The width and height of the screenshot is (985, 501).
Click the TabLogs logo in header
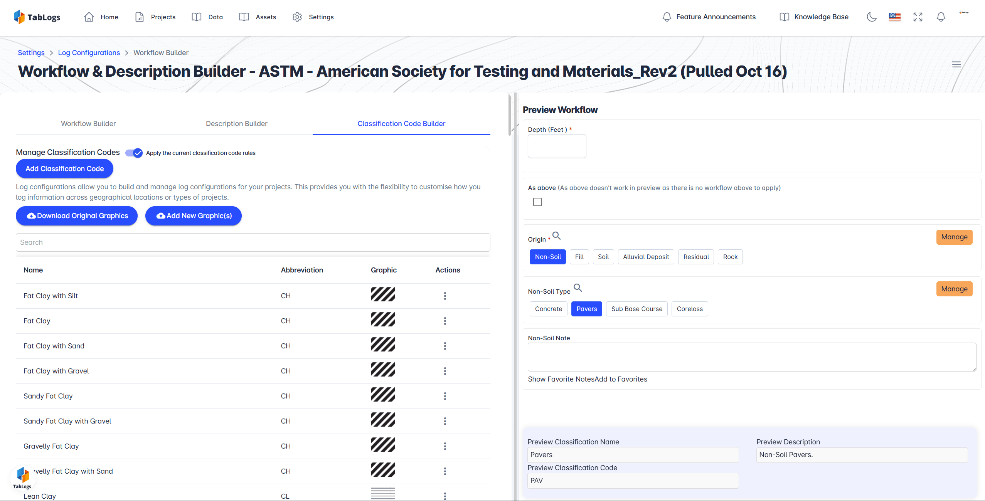pyautogui.click(x=37, y=17)
